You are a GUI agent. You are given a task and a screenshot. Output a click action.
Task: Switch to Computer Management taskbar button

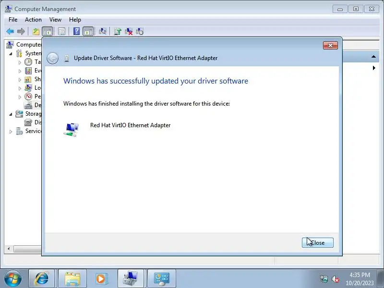pos(131,278)
